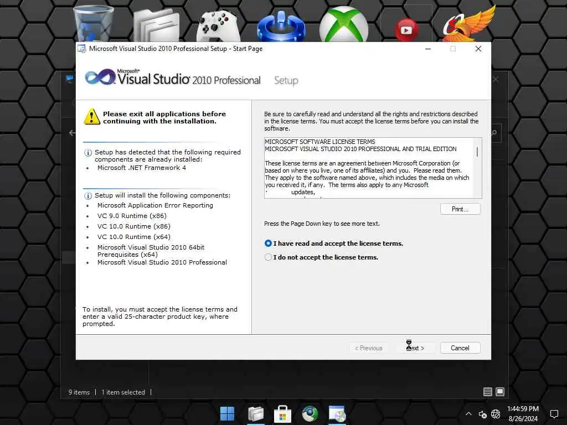This screenshot has height=425, width=567.
Task: Click the disabled < Previous button
Action: point(369,348)
